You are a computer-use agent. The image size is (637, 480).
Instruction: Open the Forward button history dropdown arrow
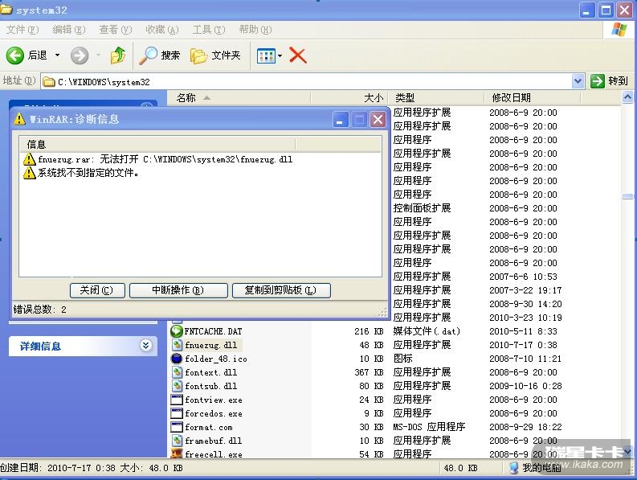[x=98, y=55]
